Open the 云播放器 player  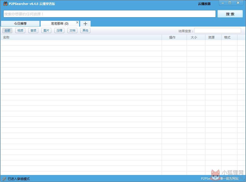pos(204,4)
